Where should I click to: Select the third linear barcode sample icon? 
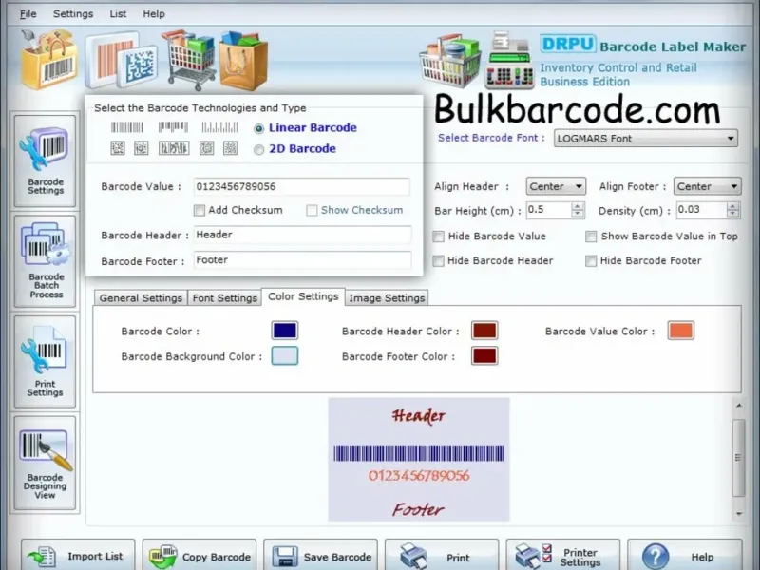pyautogui.click(x=219, y=127)
